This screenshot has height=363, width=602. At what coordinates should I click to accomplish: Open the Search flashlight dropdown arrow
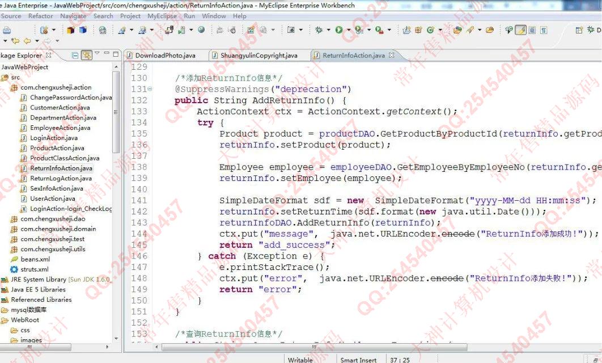pyautogui.click(x=480, y=29)
